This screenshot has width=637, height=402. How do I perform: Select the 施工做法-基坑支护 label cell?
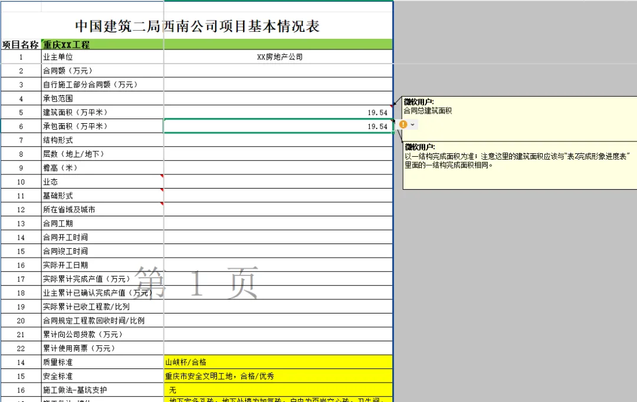point(103,390)
